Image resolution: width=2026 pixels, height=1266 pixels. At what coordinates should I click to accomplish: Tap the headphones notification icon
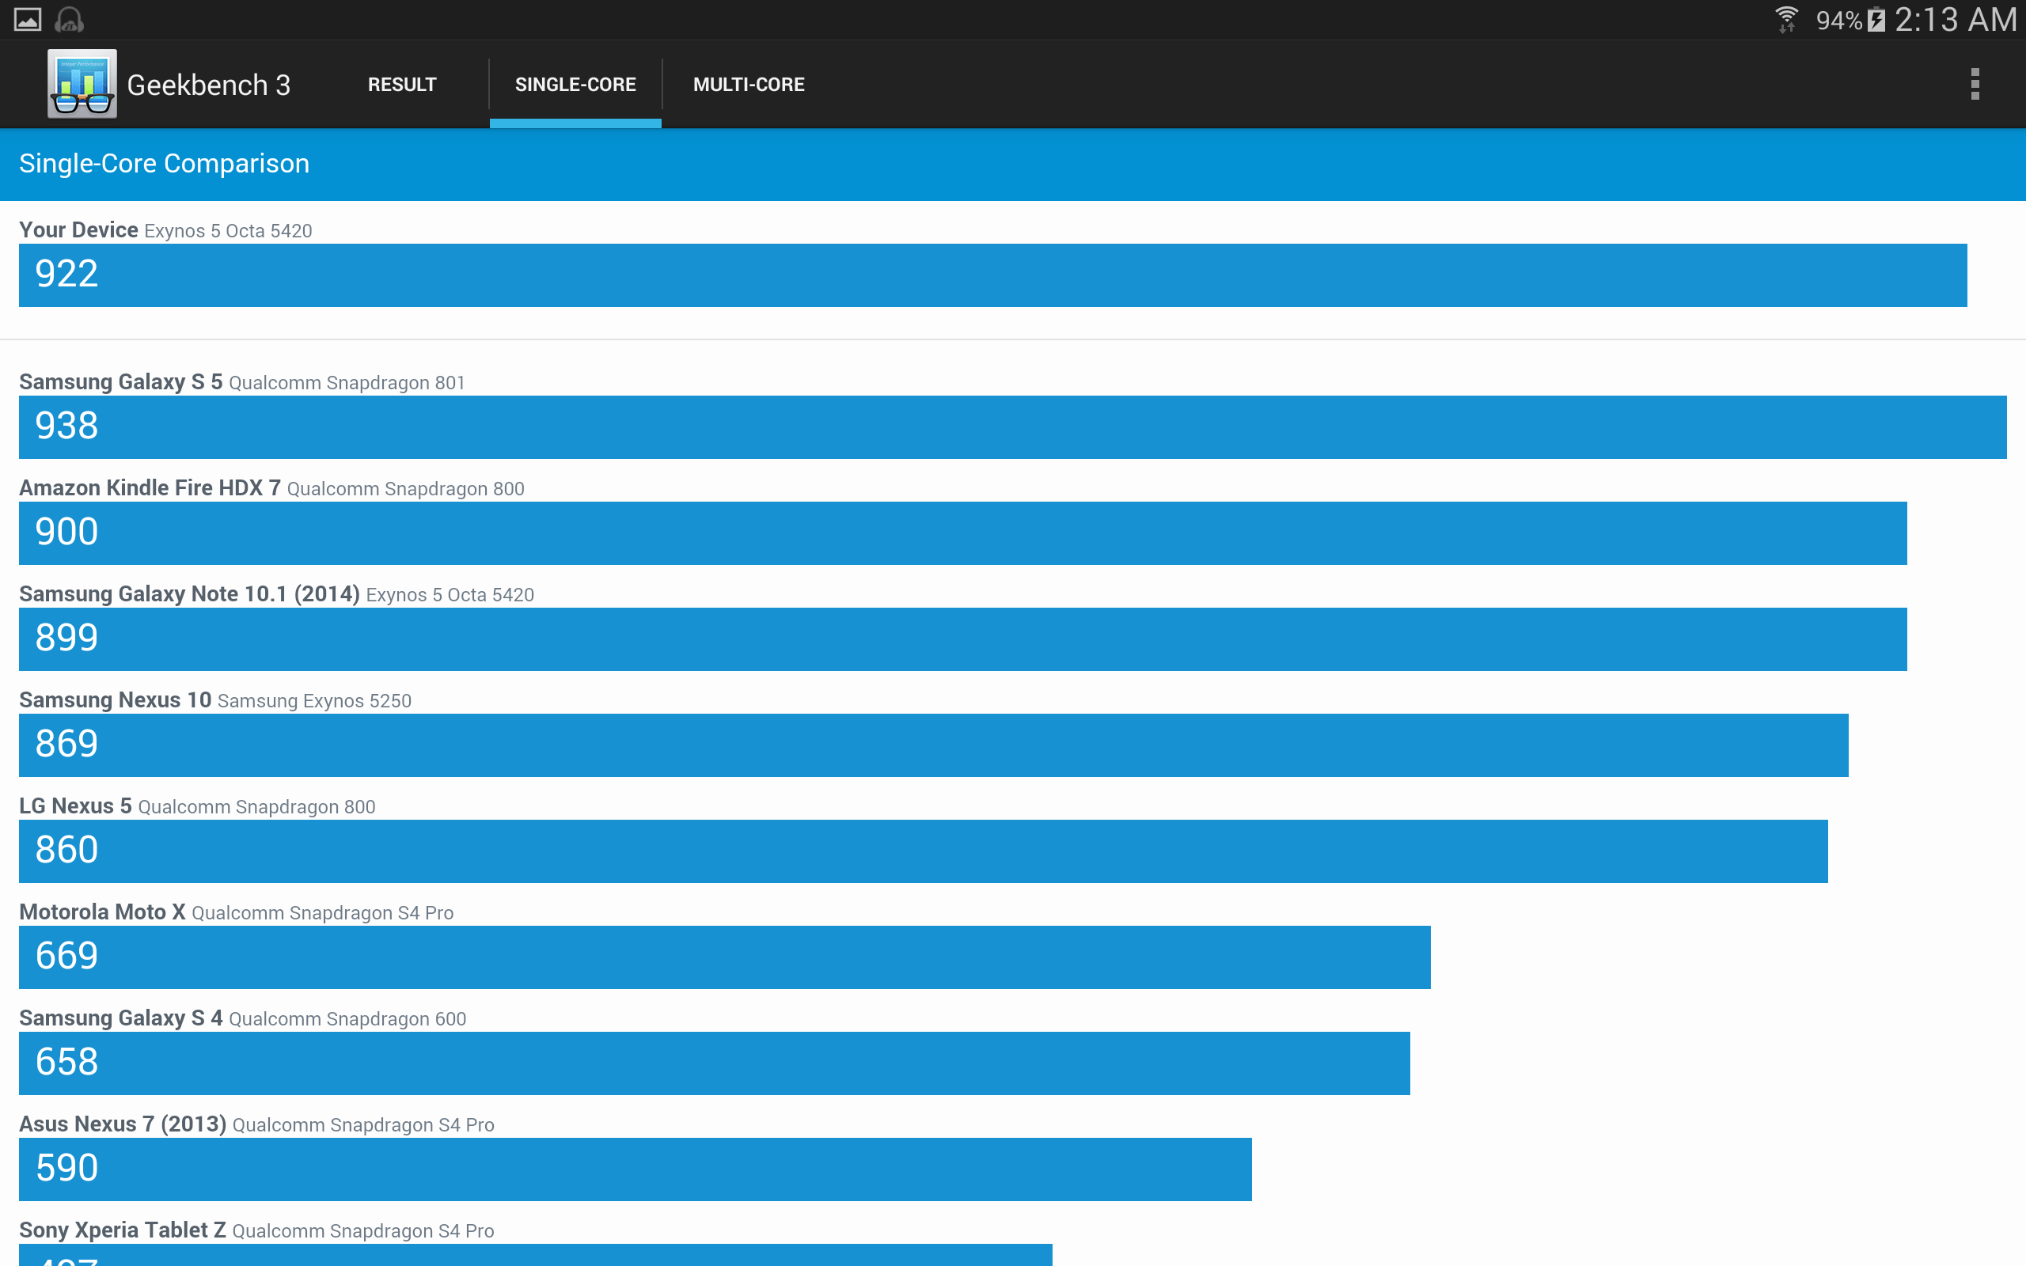(69, 19)
